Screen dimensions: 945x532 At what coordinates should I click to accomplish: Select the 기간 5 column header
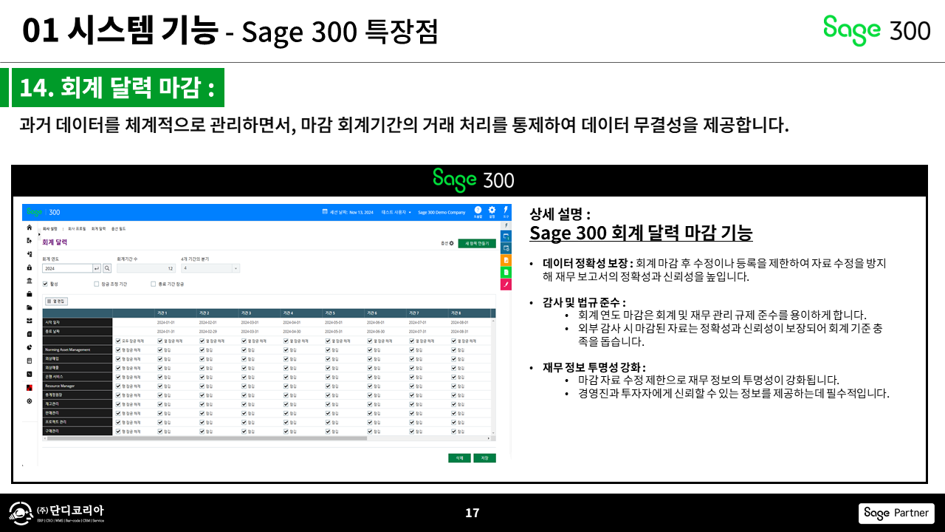(343, 313)
